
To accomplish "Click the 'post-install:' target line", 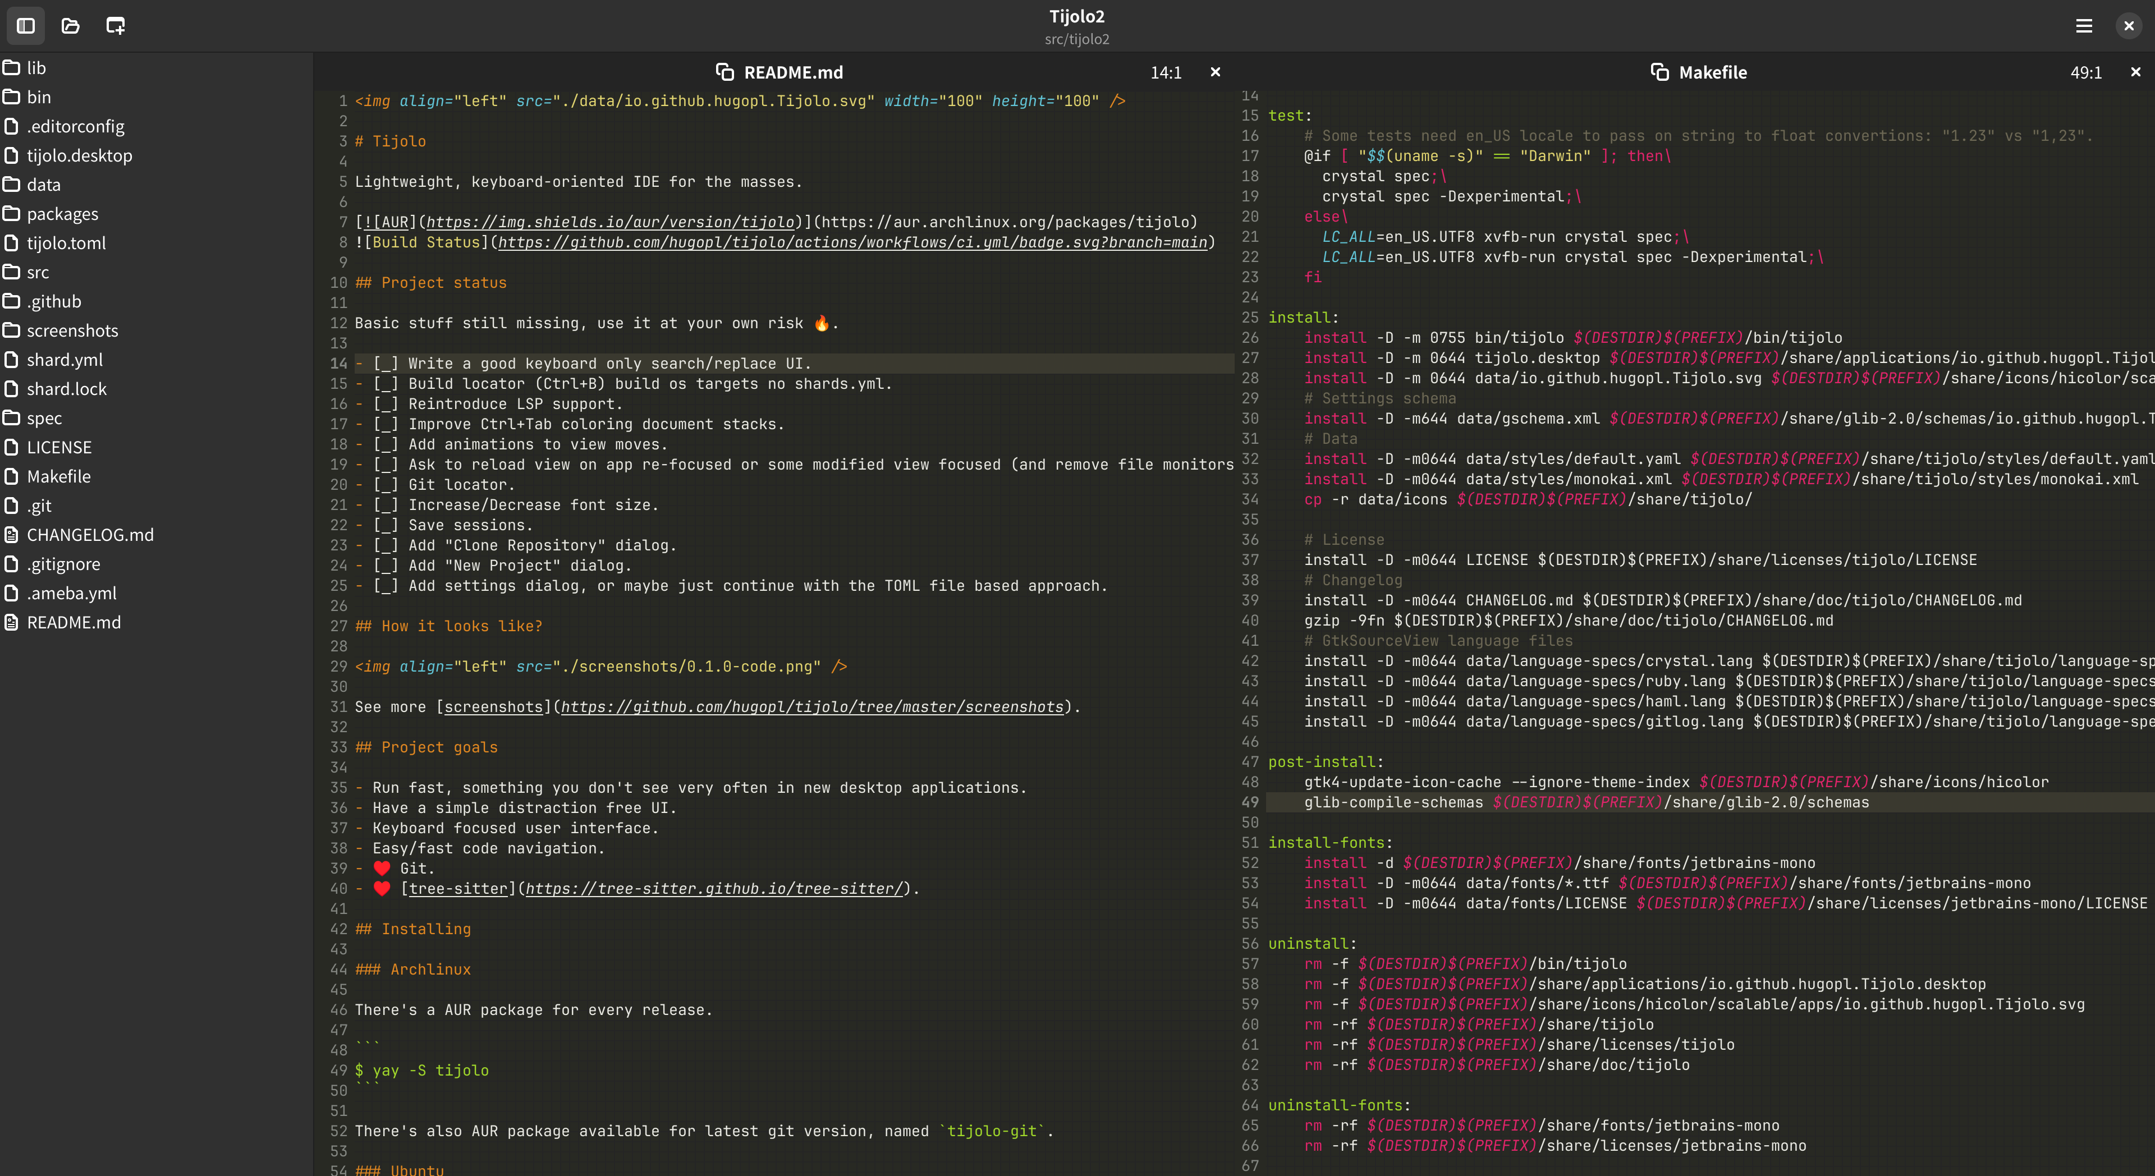I will pos(1326,762).
